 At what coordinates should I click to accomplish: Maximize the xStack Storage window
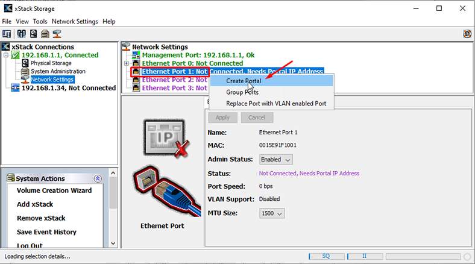(439, 8)
